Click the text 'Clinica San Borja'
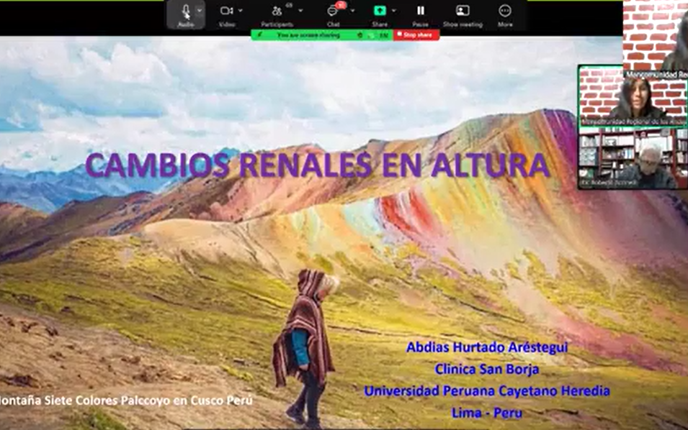This screenshot has width=688, height=430. [x=486, y=369]
